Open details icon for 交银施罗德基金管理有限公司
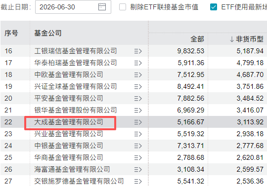 [x=138, y=181]
